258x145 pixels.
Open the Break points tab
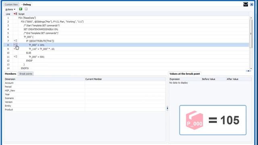tap(26, 74)
